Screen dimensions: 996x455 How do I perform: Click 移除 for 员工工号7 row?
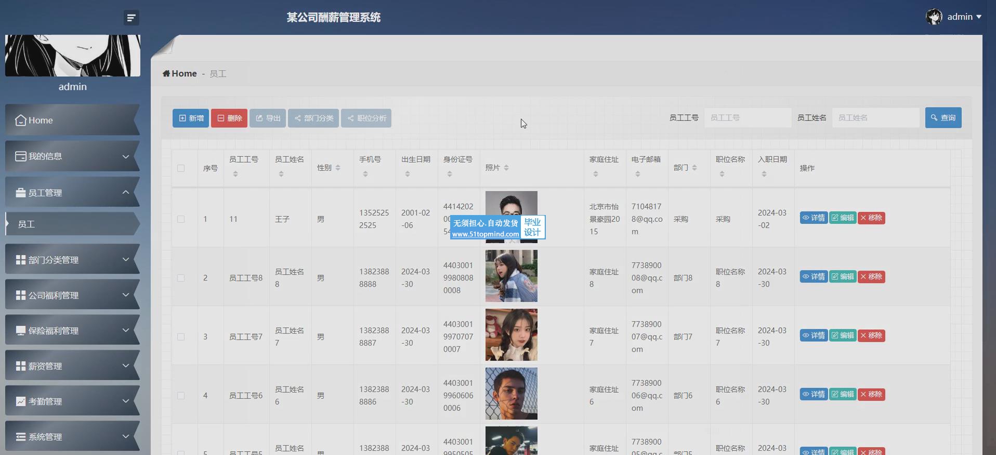point(871,335)
